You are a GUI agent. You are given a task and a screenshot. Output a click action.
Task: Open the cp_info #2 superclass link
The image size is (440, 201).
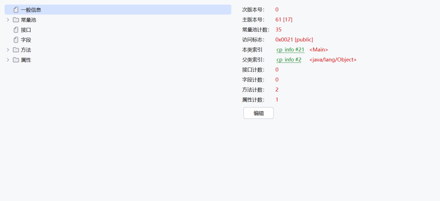tap(289, 60)
